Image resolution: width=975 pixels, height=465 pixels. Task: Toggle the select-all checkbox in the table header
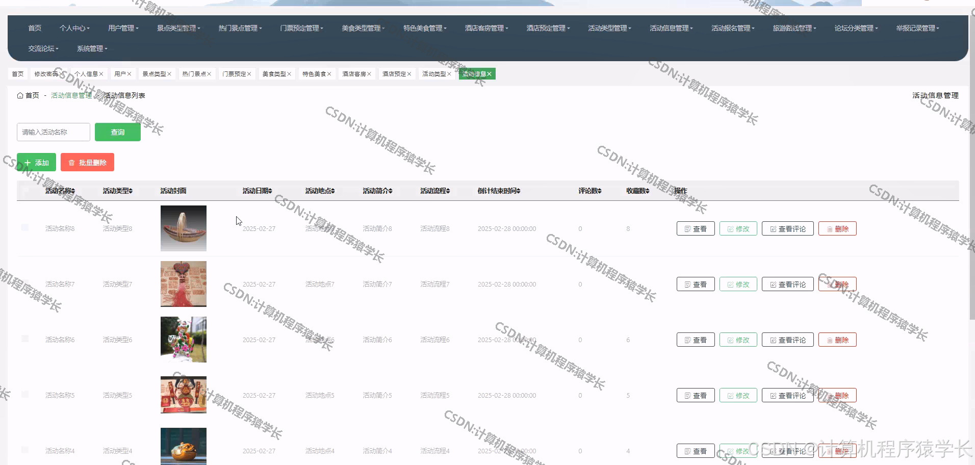click(25, 190)
